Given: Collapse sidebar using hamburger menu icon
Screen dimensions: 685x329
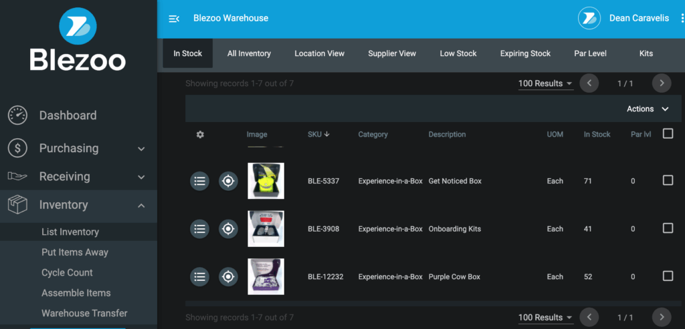Looking at the screenshot, I should pyautogui.click(x=174, y=18).
